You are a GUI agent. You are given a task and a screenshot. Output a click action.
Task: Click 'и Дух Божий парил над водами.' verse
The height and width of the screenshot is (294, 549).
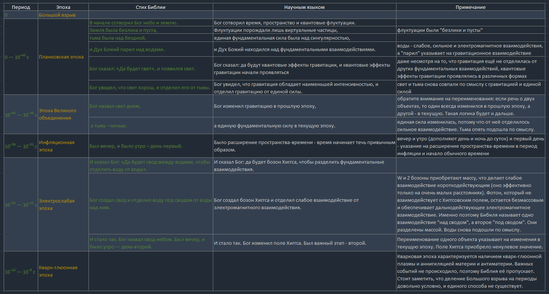[x=151, y=49]
